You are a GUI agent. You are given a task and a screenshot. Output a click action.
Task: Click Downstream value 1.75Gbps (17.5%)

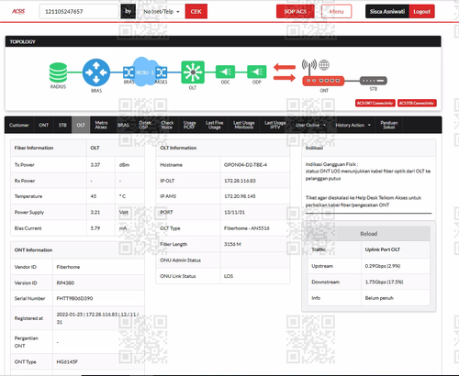[x=384, y=282]
